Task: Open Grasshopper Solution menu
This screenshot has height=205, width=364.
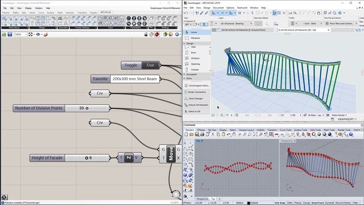Action: click(x=39, y=8)
